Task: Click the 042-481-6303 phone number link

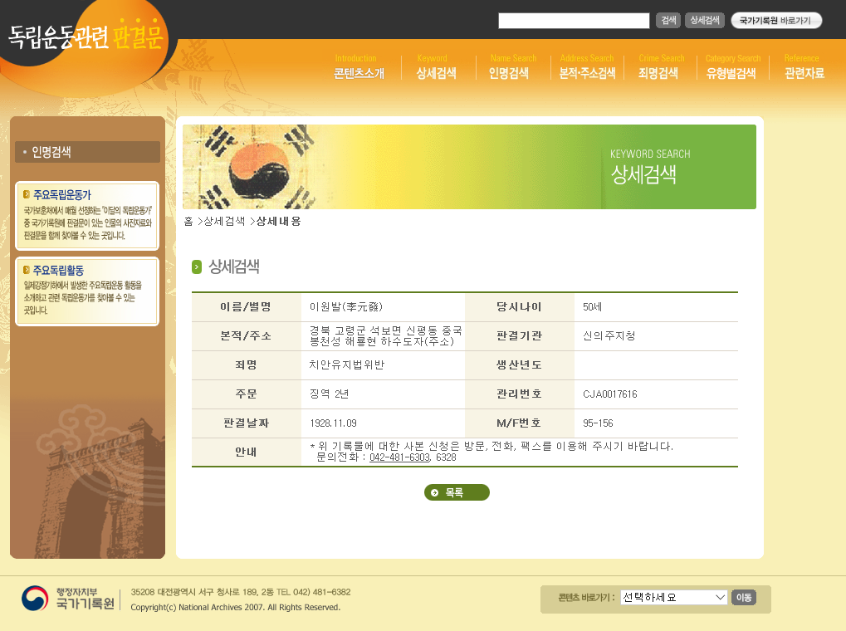Action: (x=399, y=457)
